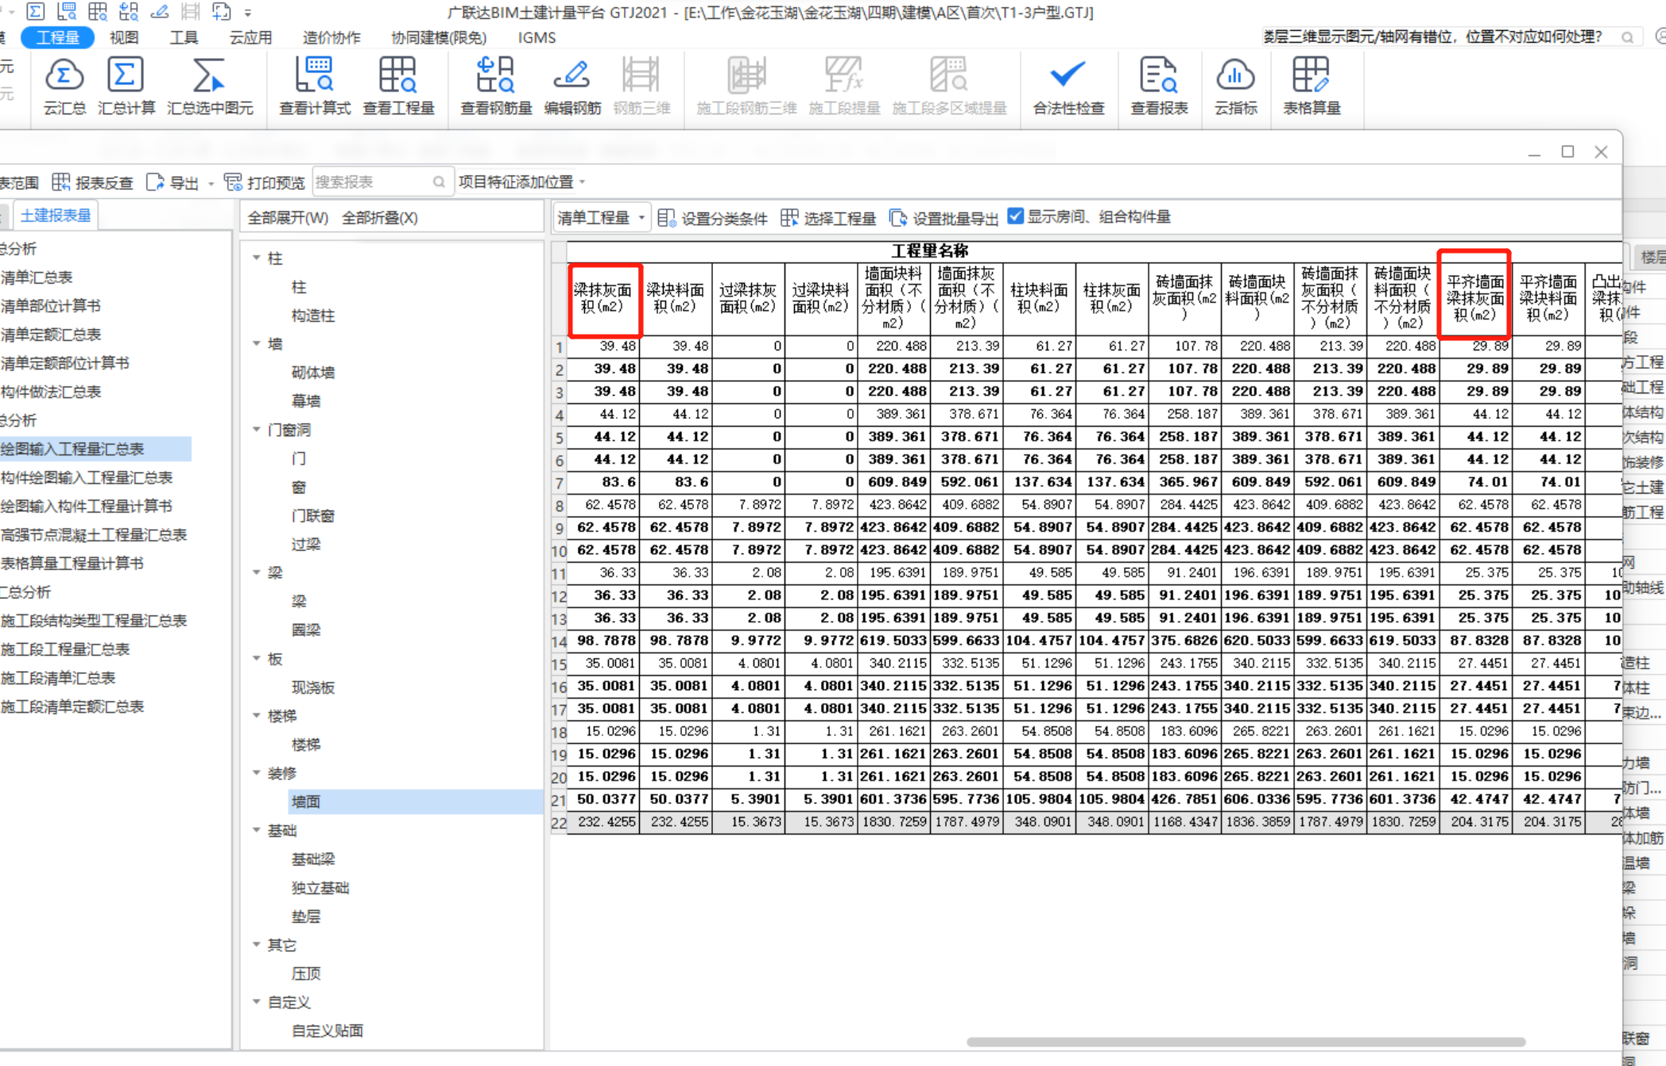Click the title-bar help search magnifier icon

(1627, 37)
